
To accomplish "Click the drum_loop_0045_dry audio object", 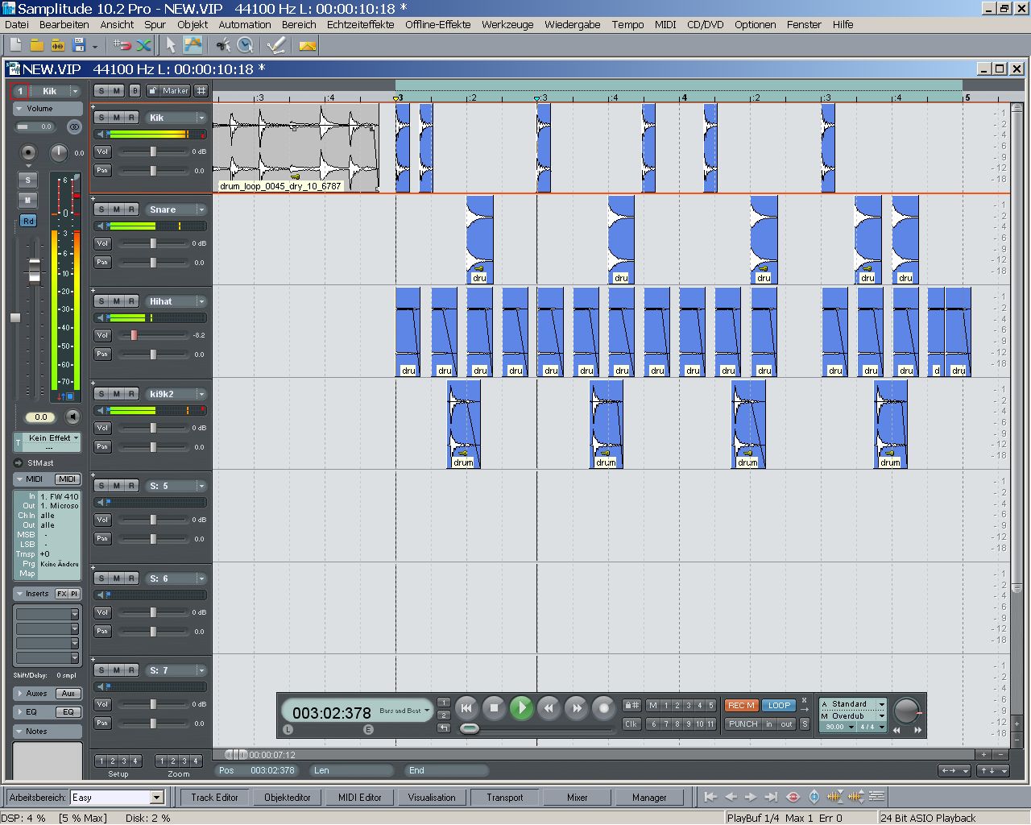I will click(296, 147).
